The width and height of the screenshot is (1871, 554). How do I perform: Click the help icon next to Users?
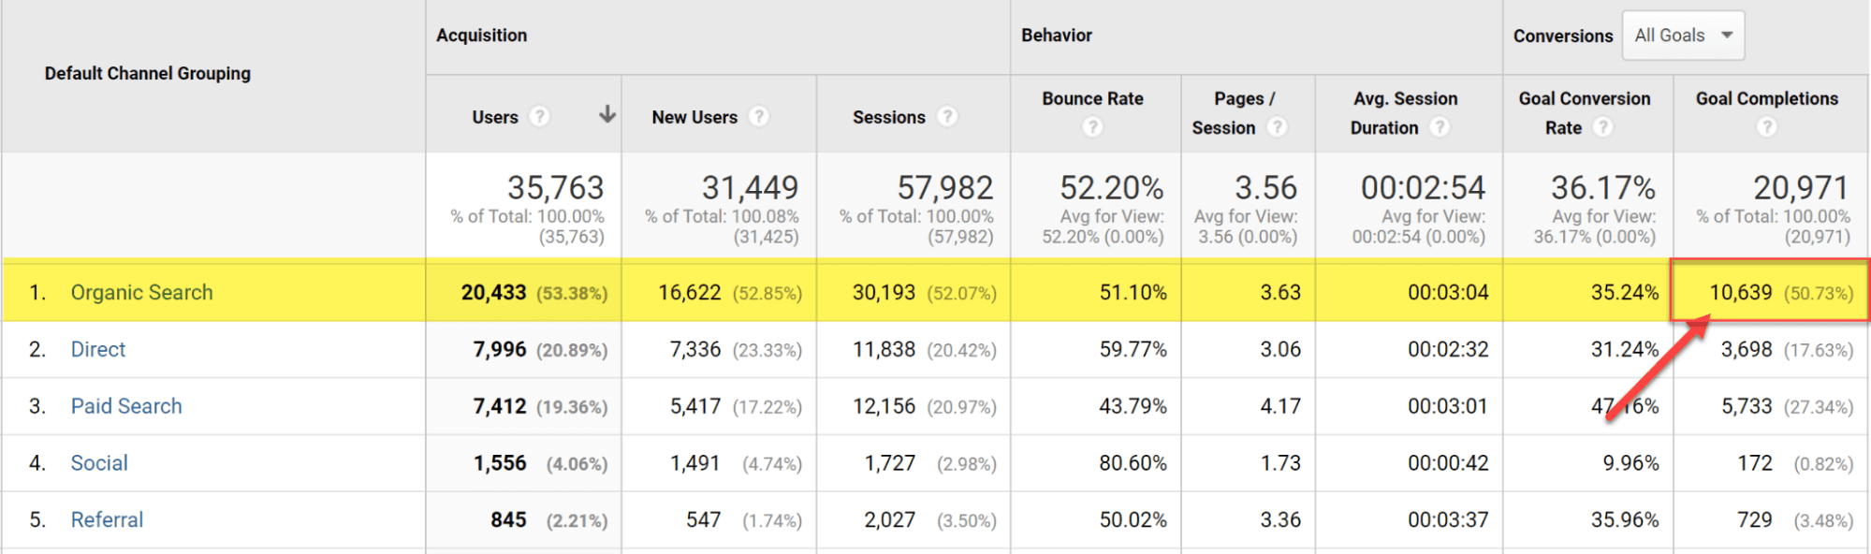(x=539, y=116)
